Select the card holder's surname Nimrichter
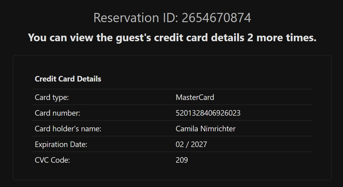Screen dimensions: 343x187 pos(218,129)
